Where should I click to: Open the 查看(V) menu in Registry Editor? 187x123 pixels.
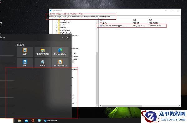66,14
